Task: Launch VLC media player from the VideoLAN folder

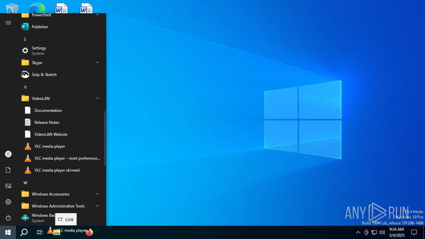Action: pos(61,146)
